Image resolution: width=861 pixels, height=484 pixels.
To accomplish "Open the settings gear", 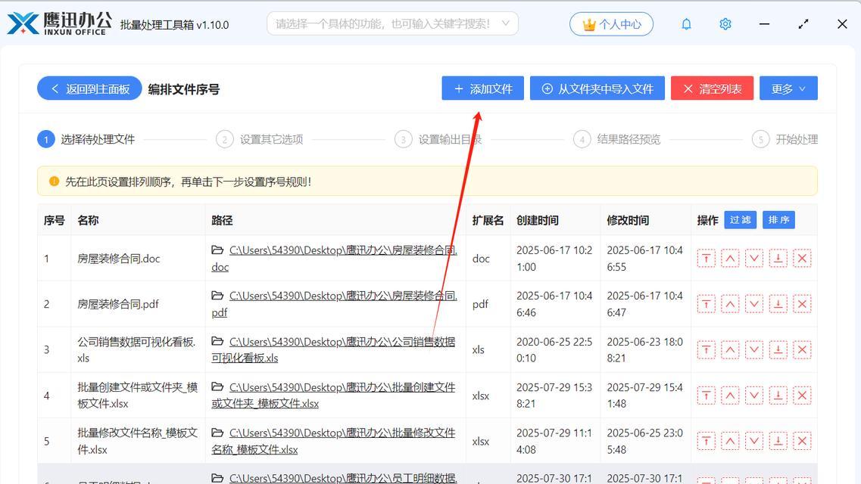I will pyautogui.click(x=725, y=24).
